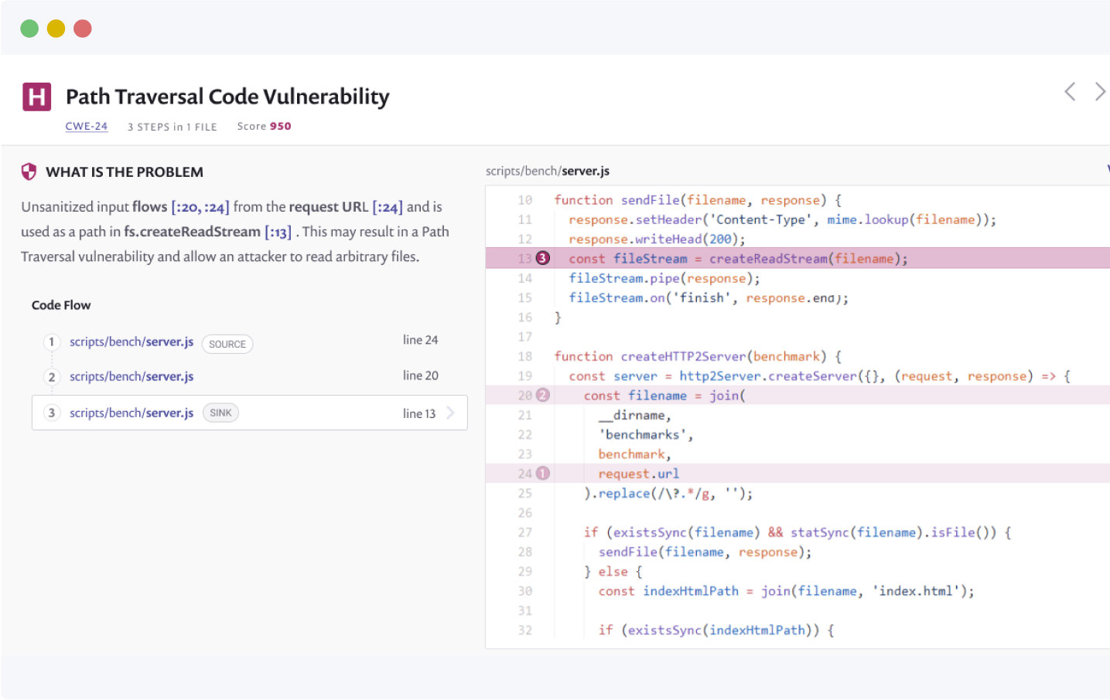
Task: Click the request.url code on line 24
Action: [x=638, y=474]
